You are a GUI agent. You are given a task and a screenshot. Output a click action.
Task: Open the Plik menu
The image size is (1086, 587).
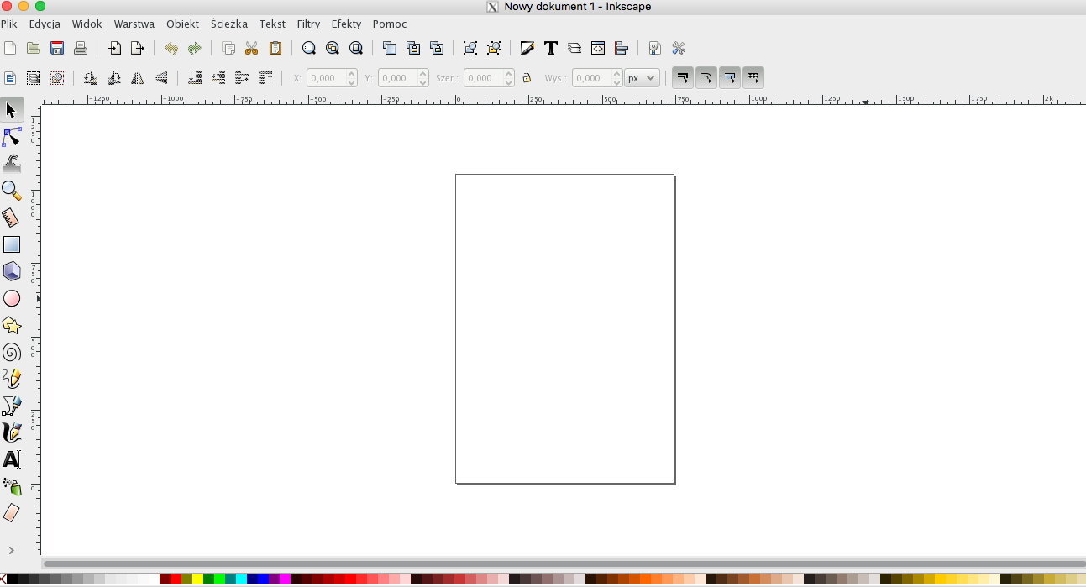pyautogui.click(x=9, y=24)
